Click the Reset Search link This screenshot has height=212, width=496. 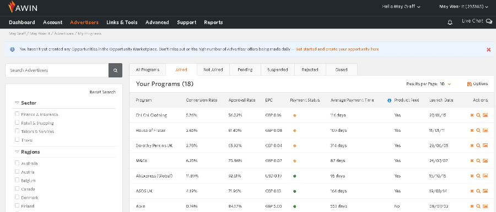click(x=103, y=92)
